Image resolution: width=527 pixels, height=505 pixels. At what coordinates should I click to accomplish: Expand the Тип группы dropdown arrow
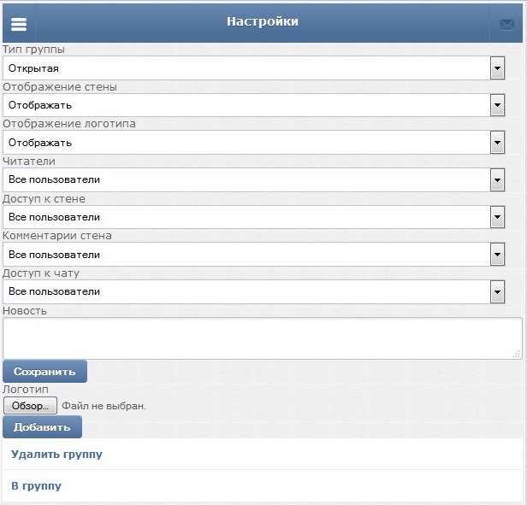[497, 68]
